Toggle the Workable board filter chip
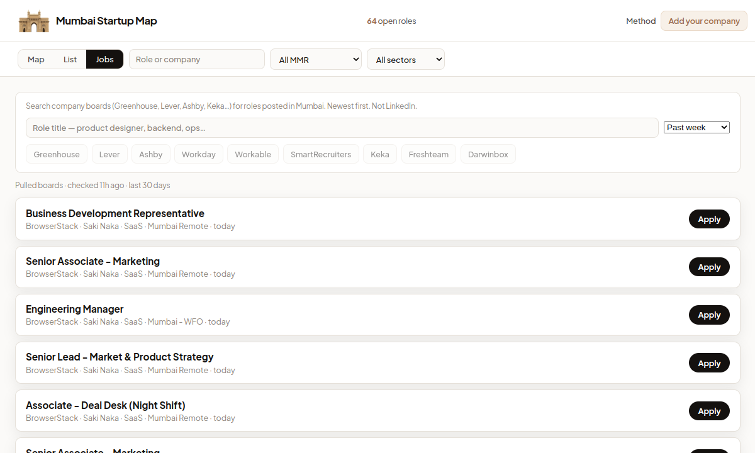The image size is (755, 453). point(253,154)
